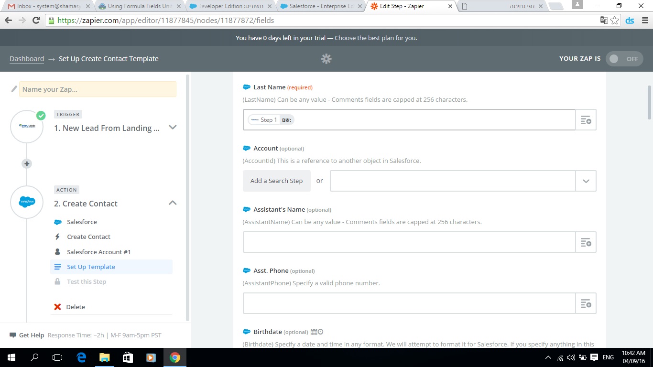
Task: Click the pencil icon beside zap name
Action: click(x=14, y=89)
